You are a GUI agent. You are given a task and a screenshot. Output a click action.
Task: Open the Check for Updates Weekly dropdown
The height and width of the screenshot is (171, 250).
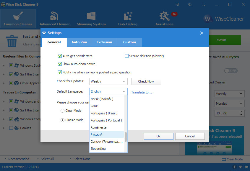pos(108,81)
